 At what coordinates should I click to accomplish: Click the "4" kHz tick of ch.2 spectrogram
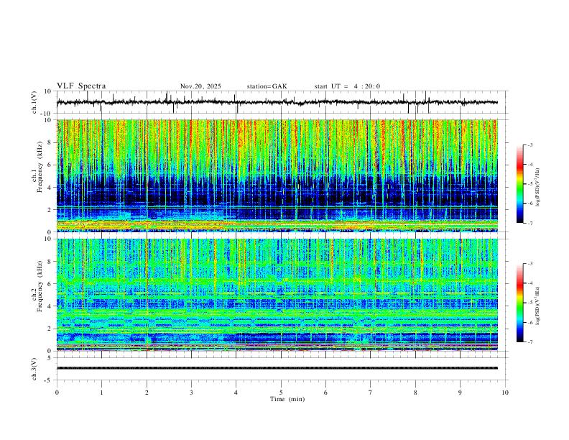[x=50, y=306]
